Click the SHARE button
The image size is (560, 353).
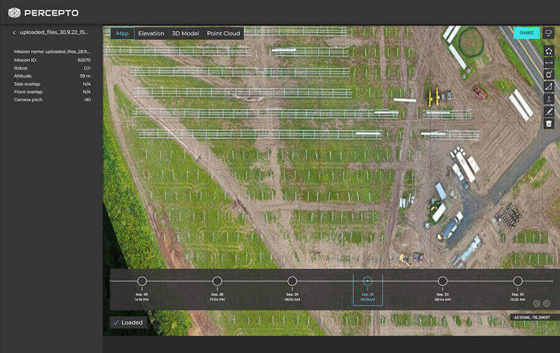coord(526,33)
